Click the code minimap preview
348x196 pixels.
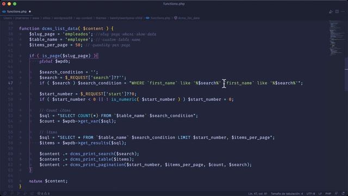pos(337,38)
